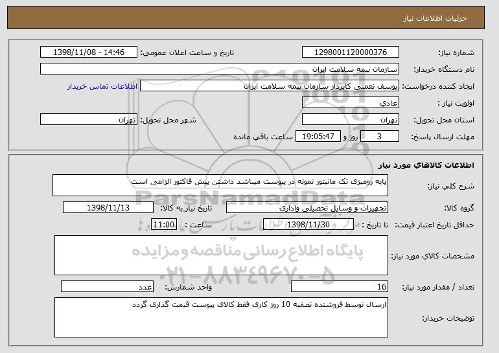Click the general need description text box
This screenshot has height=353, width=499.
coord(220,185)
